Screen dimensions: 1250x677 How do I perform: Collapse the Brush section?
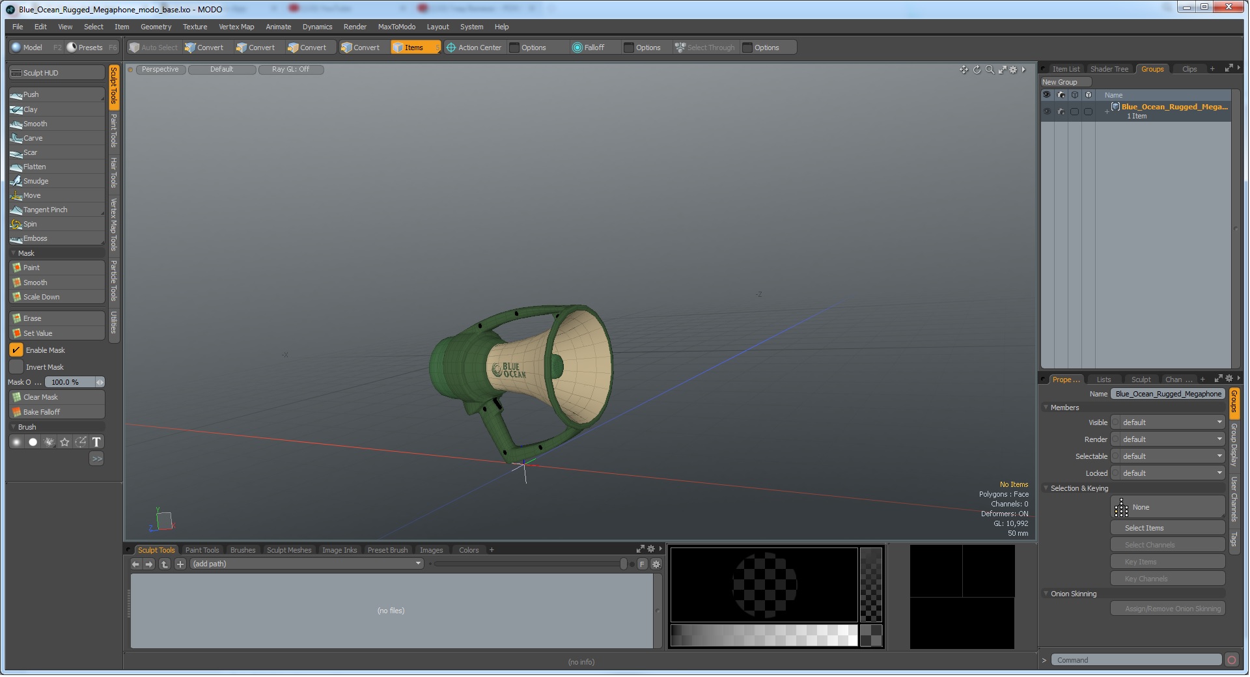pyautogui.click(x=14, y=427)
